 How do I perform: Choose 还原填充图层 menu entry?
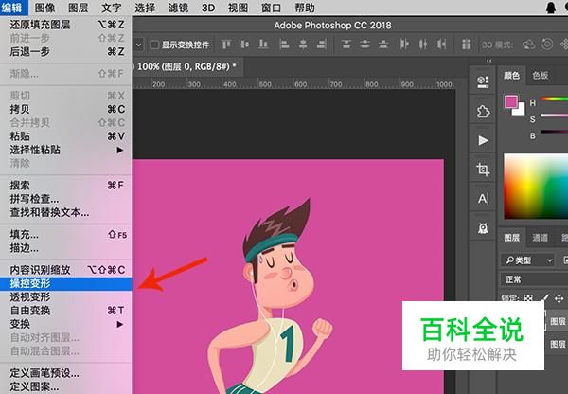point(66,25)
